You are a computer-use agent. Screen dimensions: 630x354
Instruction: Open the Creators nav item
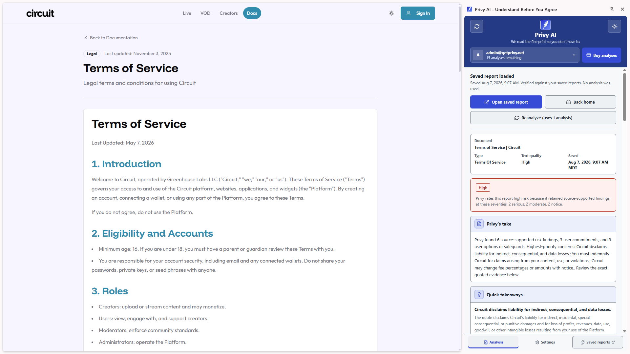pos(229,13)
